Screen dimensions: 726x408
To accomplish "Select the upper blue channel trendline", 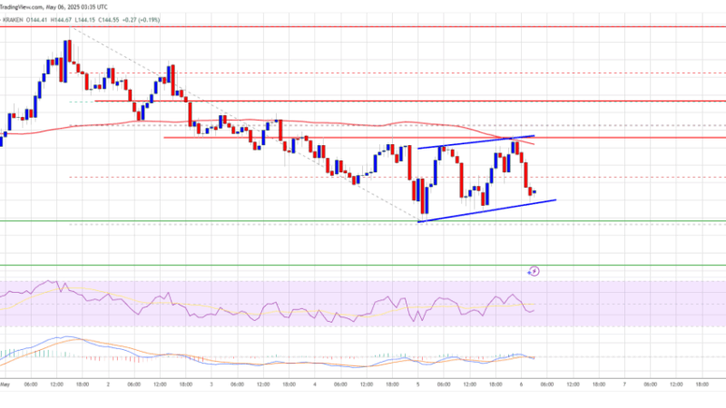I will point(476,142).
